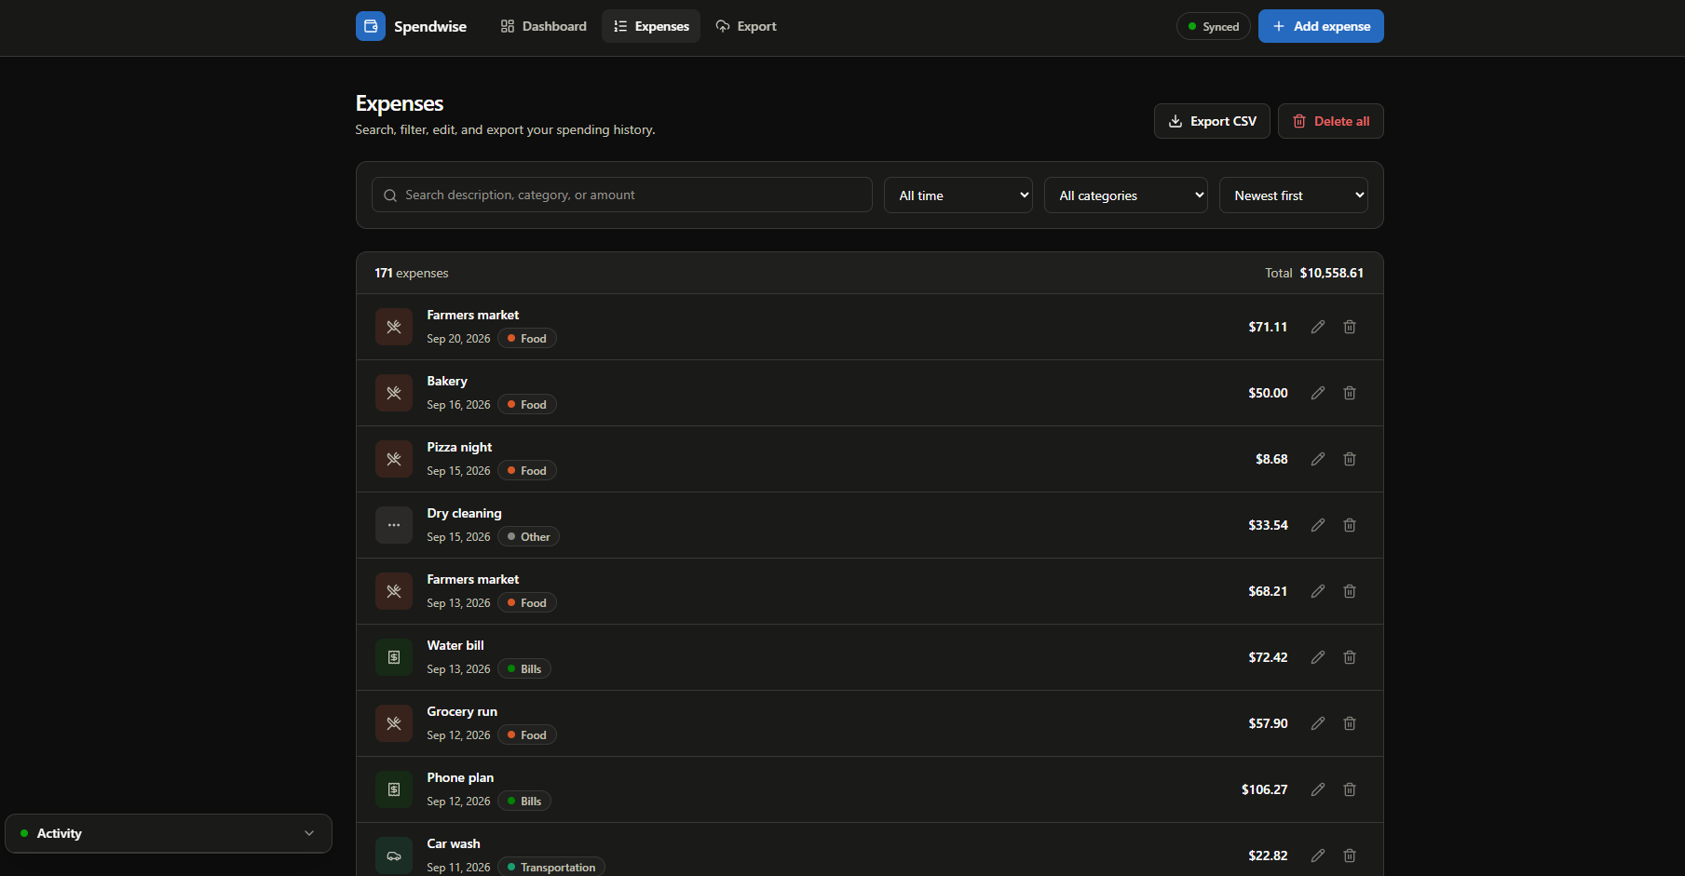The width and height of the screenshot is (1685, 876).
Task: Select the Expenses tab
Action: pyautogui.click(x=651, y=26)
